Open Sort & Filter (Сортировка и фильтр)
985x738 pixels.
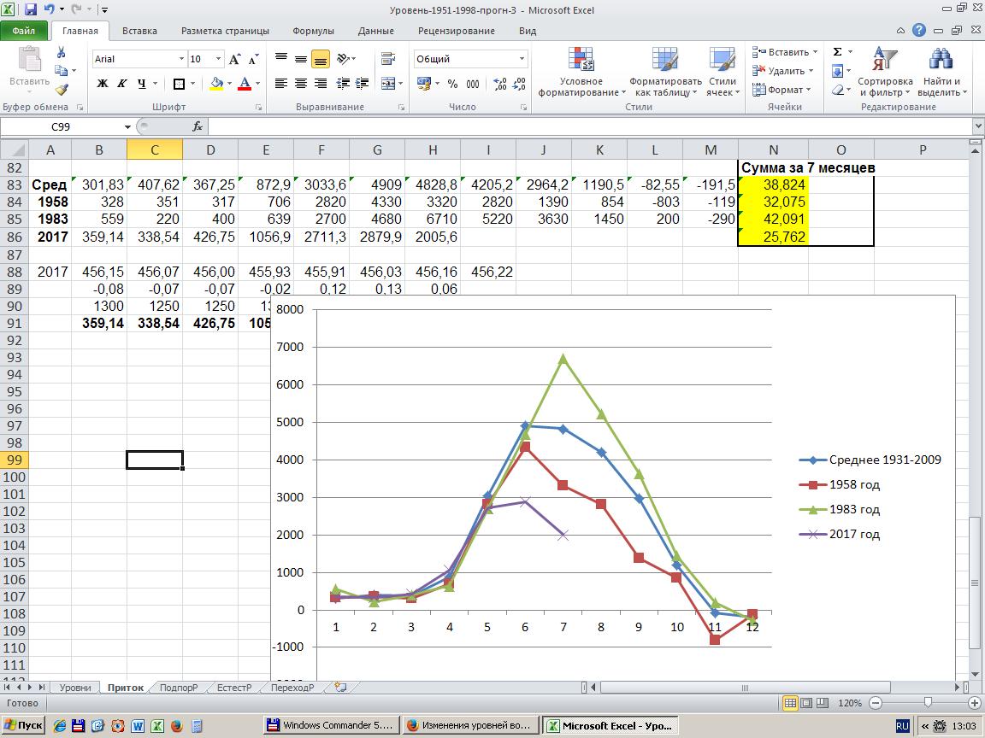[x=885, y=72]
